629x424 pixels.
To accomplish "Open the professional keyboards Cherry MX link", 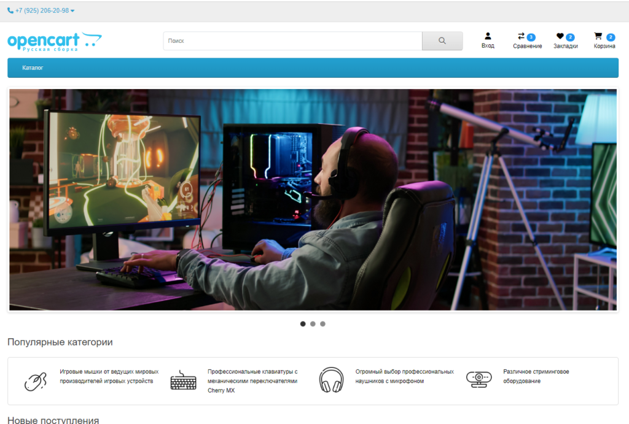I will [x=252, y=380].
